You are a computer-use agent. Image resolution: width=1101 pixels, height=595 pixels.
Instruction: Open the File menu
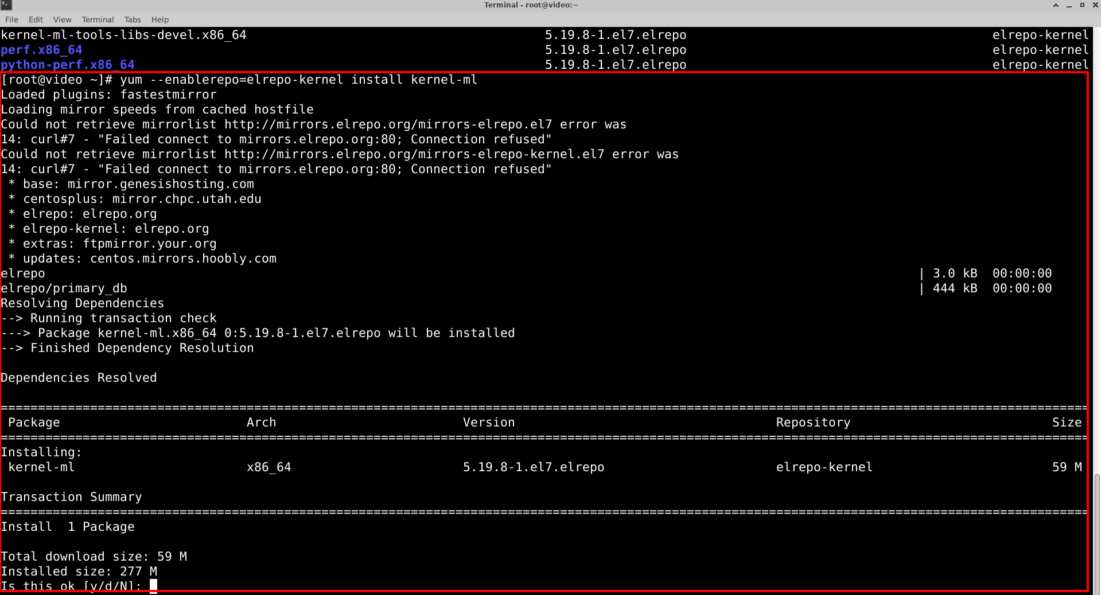11,19
